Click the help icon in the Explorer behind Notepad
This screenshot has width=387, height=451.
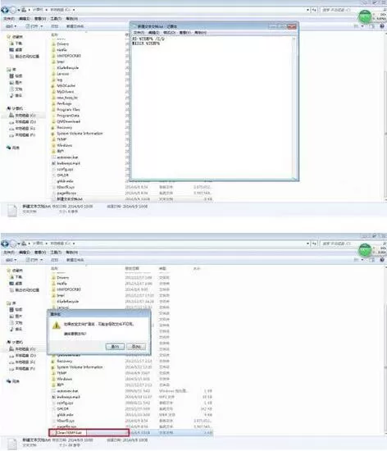[382, 26]
